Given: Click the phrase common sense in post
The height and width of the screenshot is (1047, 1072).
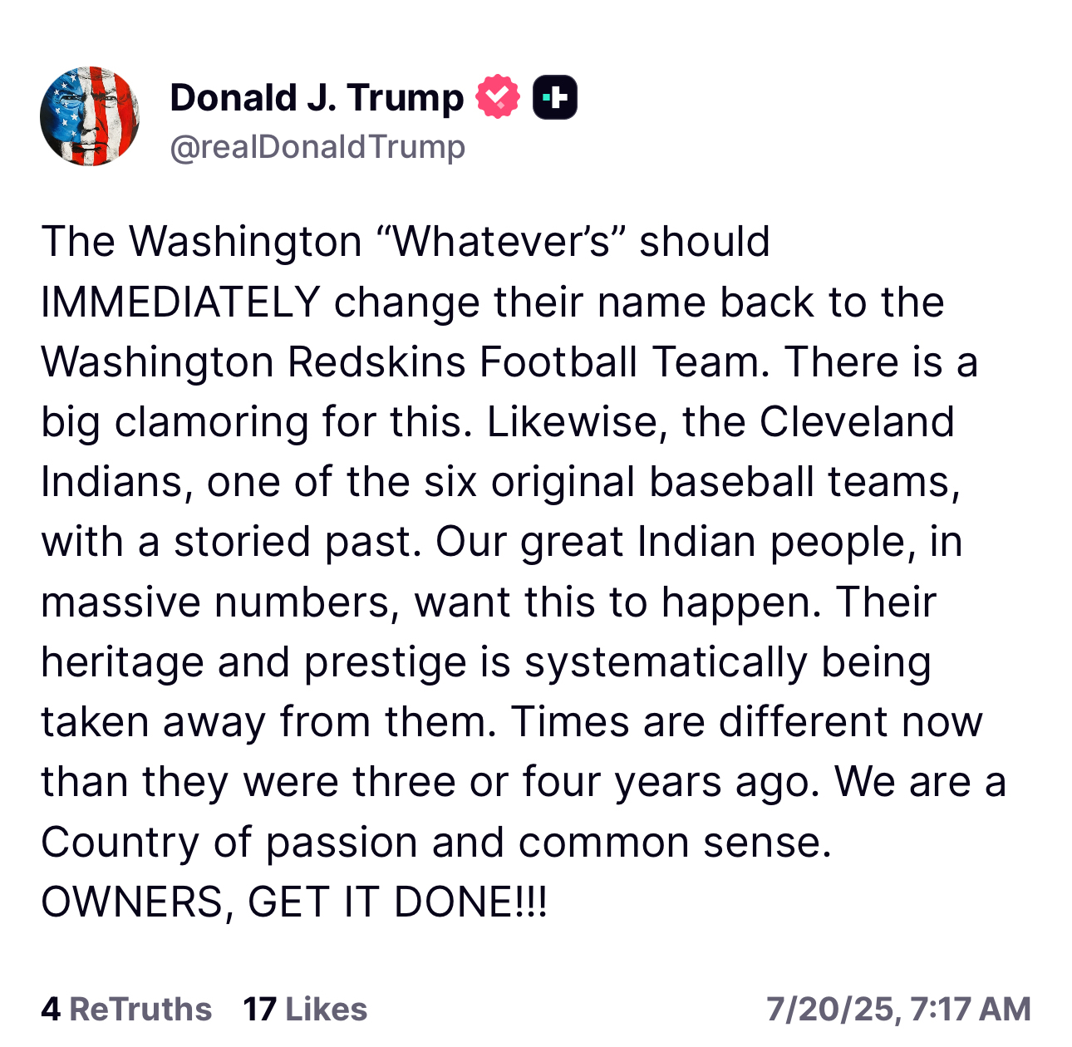Looking at the screenshot, I should (x=675, y=843).
